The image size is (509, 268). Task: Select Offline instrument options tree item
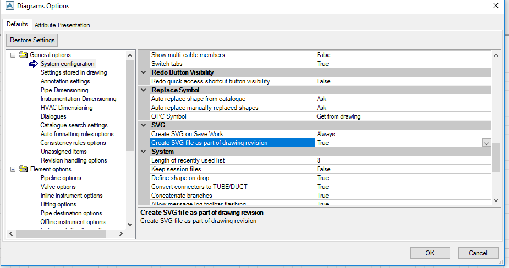pos(73,222)
